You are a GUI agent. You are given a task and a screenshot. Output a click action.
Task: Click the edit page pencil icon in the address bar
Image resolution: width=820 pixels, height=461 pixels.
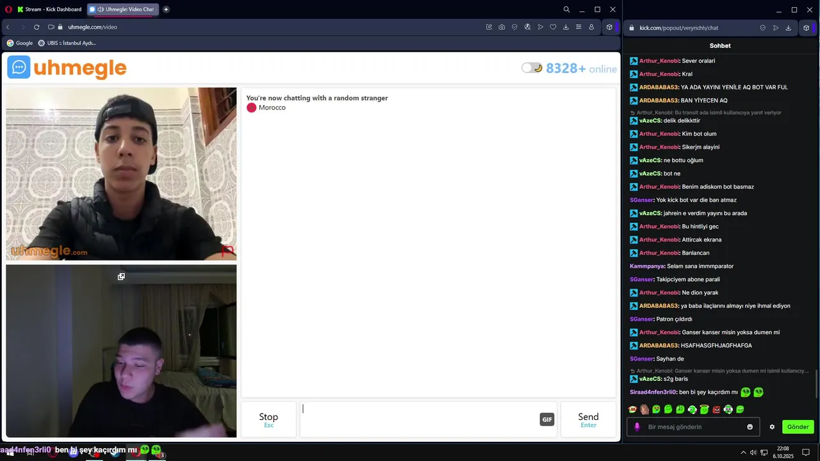click(489, 27)
